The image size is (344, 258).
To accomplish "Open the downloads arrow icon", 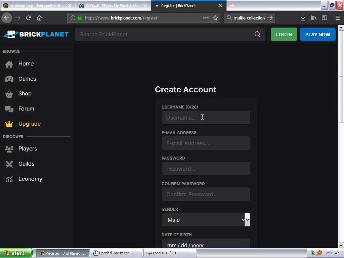I will coord(303,18).
